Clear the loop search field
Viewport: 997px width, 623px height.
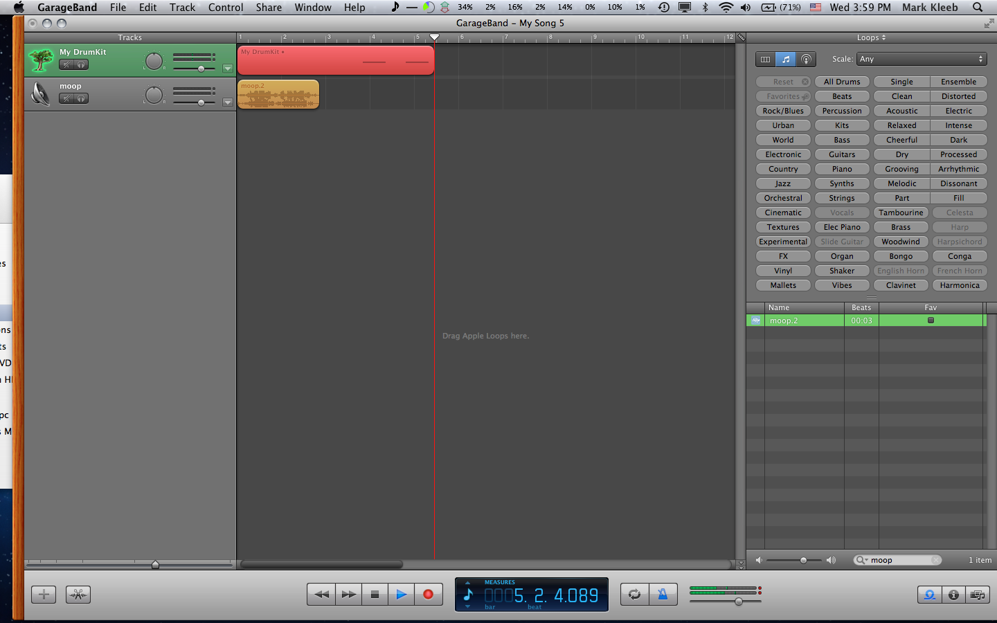pyautogui.click(x=935, y=560)
